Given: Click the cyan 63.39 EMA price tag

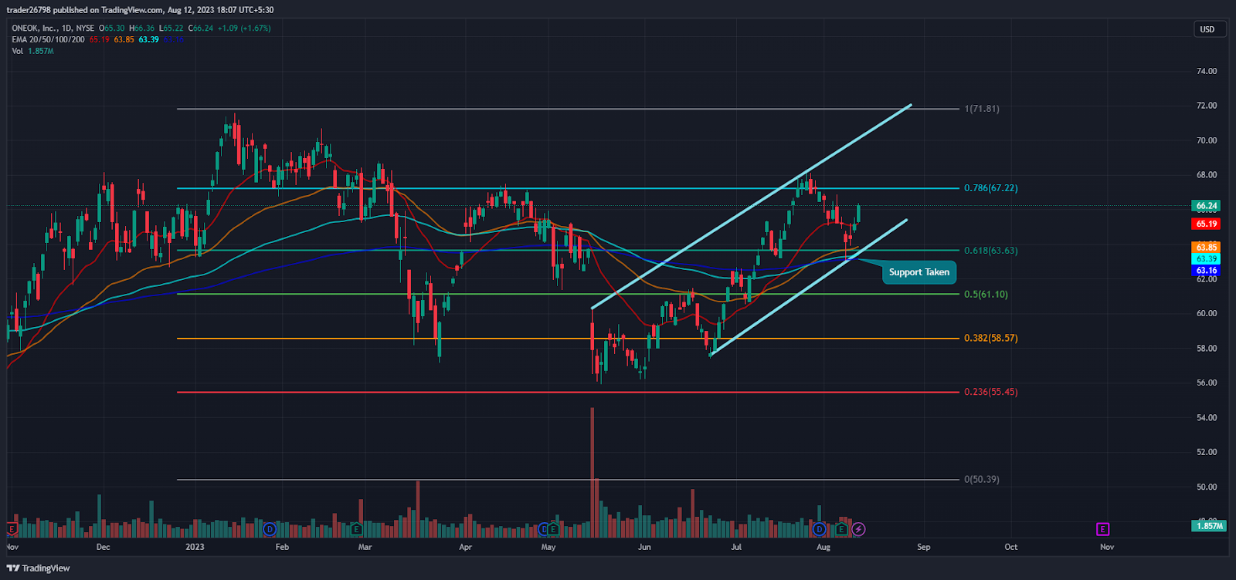Looking at the screenshot, I should (1207, 259).
